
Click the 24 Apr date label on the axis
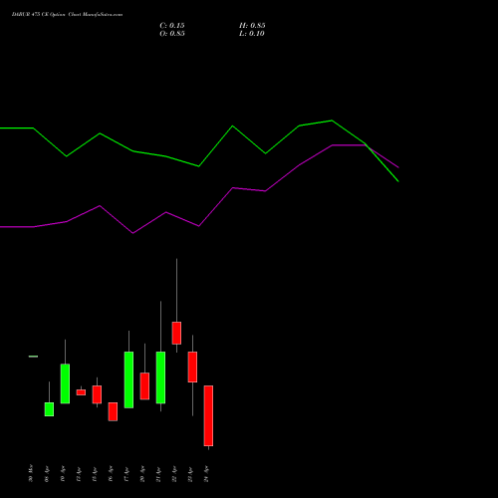pos(206,474)
